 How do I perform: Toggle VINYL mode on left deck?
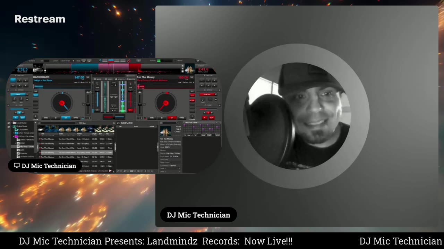point(36,95)
